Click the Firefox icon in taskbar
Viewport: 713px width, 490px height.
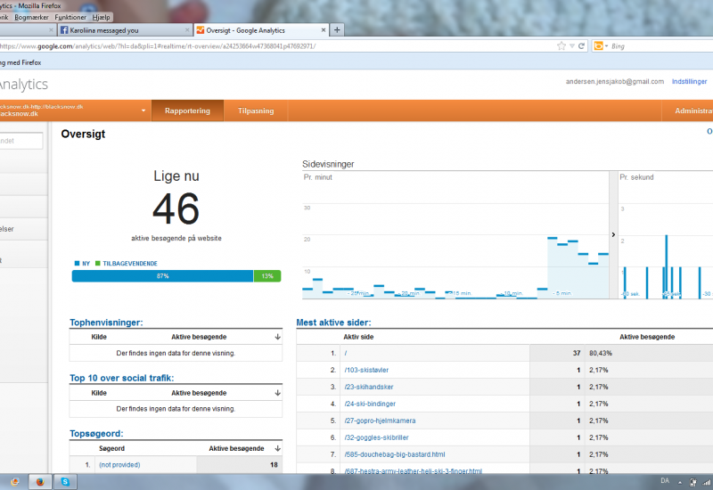pos(40,481)
